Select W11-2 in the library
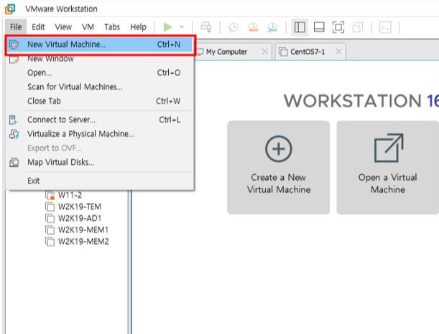The width and height of the screenshot is (439, 334). coord(70,195)
